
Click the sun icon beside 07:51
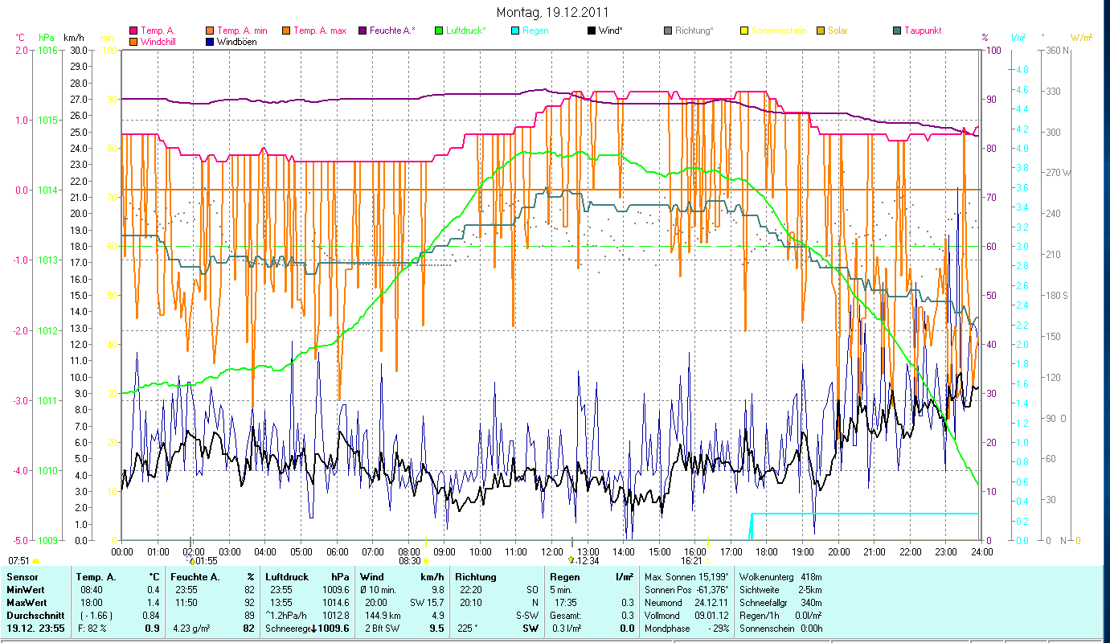click(35, 561)
